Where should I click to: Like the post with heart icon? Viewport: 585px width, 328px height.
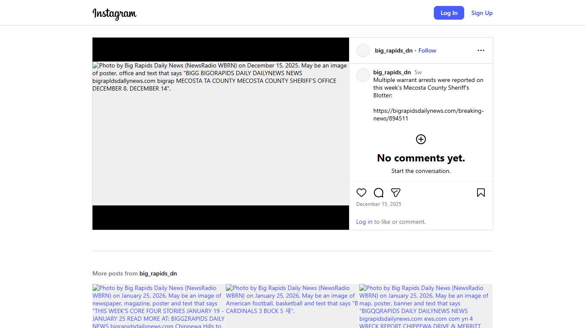coord(361,193)
